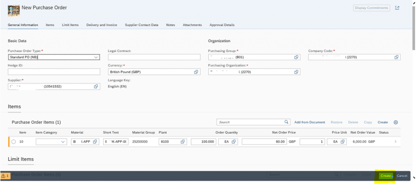Open the share icon beside Display Commitments
The width and height of the screenshot is (417, 185).
point(397,8)
